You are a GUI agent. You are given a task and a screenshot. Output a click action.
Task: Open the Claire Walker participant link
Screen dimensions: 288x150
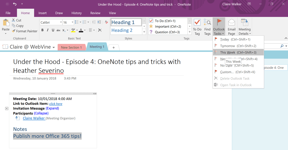pos(34,118)
